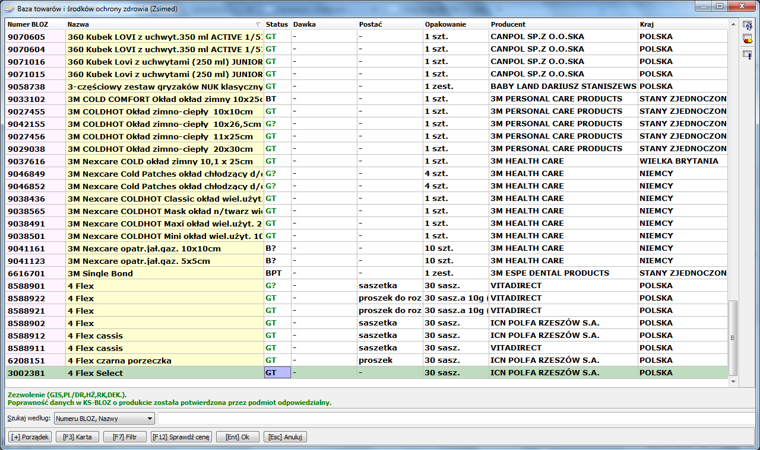The height and width of the screenshot is (450, 760).
Task: Click the Opakowanie column header
Action: [x=456, y=24]
